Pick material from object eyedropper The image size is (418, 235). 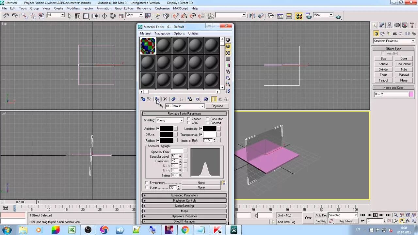point(161,106)
